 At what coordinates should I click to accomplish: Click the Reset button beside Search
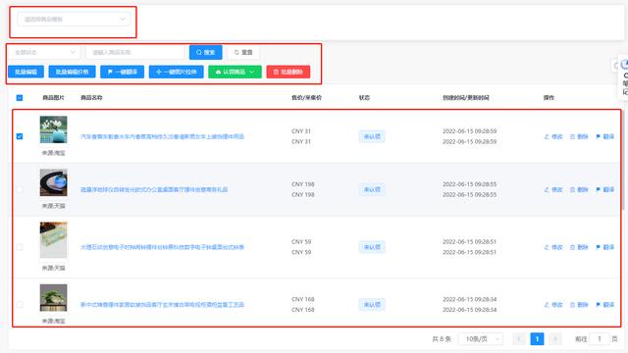coord(243,52)
